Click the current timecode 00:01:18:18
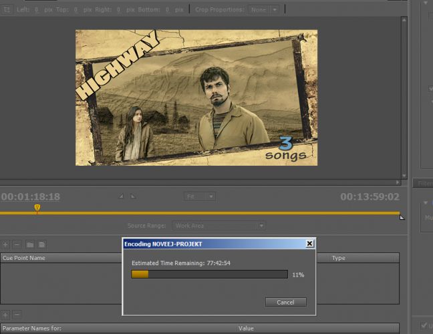This screenshot has height=334, width=433. tap(30, 197)
